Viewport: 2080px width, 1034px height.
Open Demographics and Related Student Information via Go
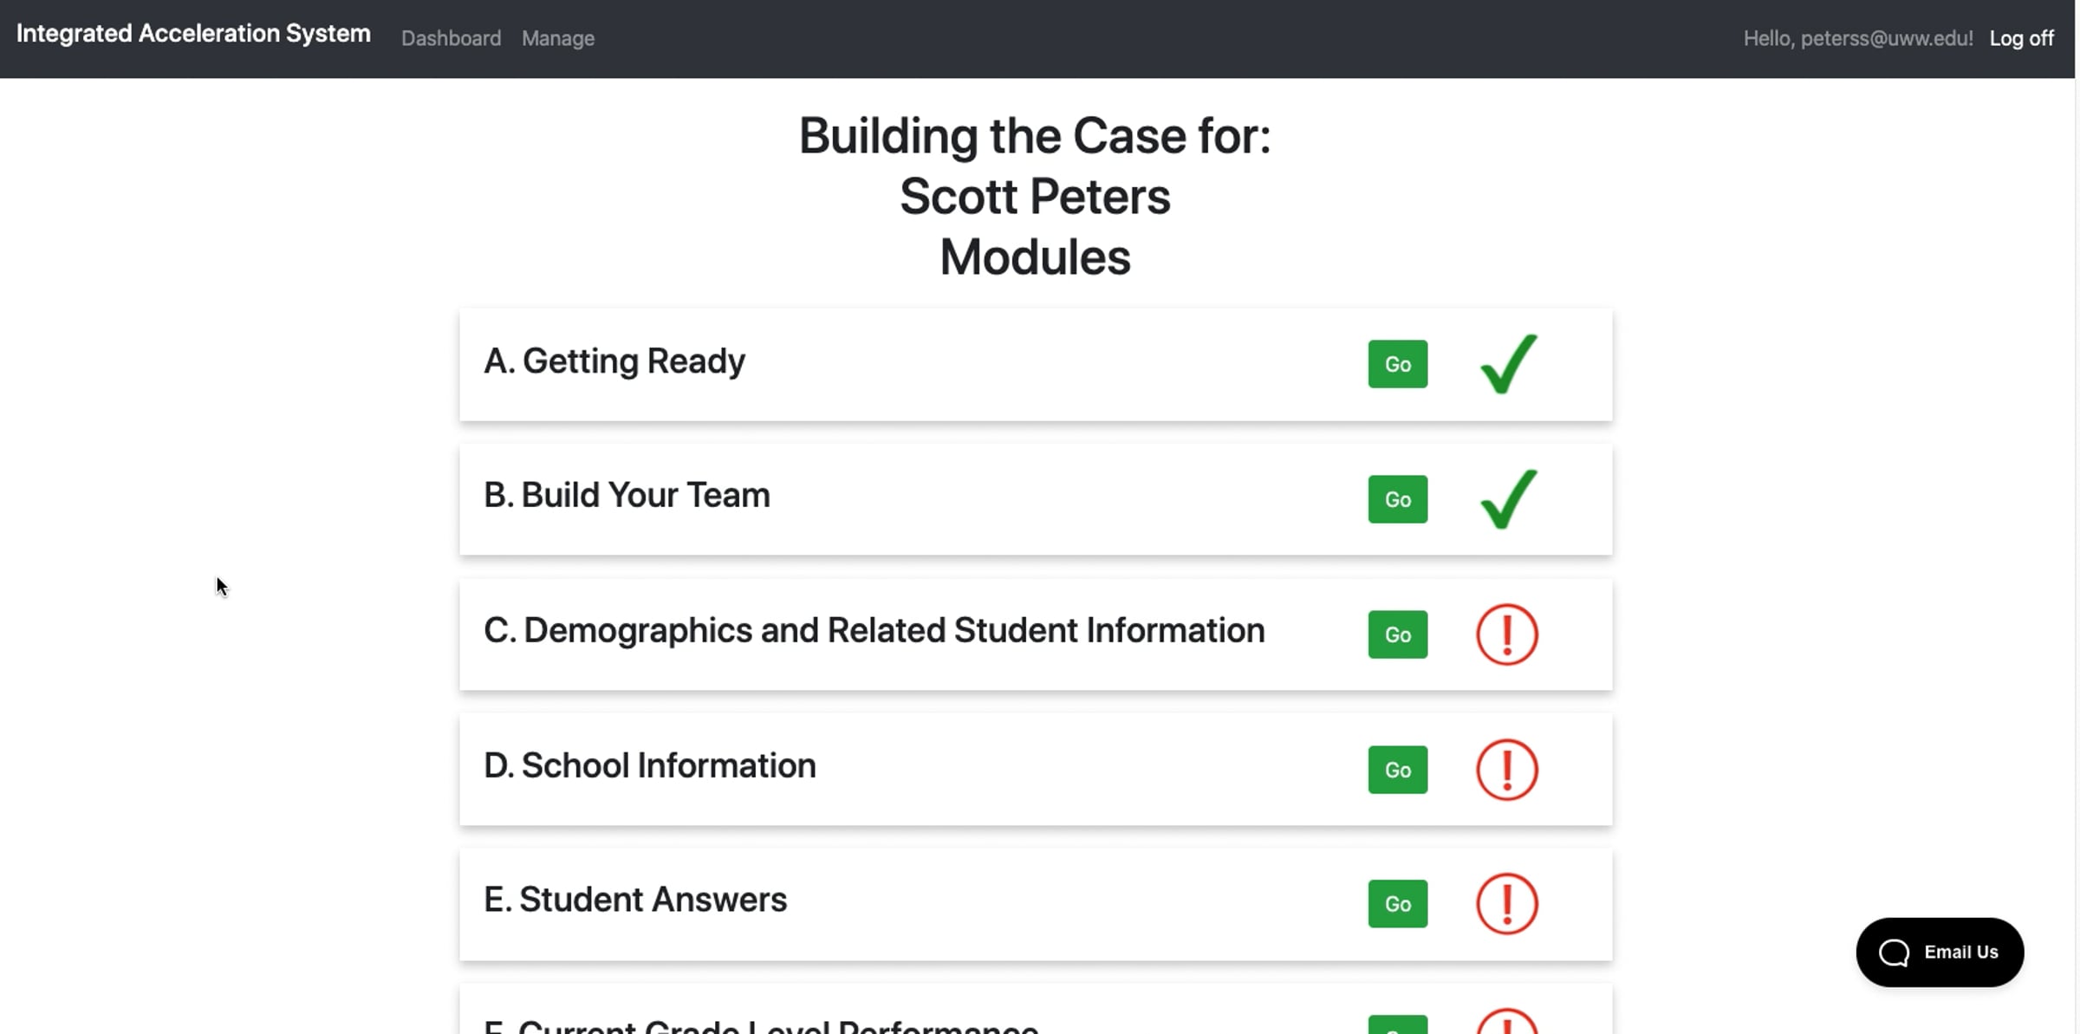click(x=1398, y=634)
